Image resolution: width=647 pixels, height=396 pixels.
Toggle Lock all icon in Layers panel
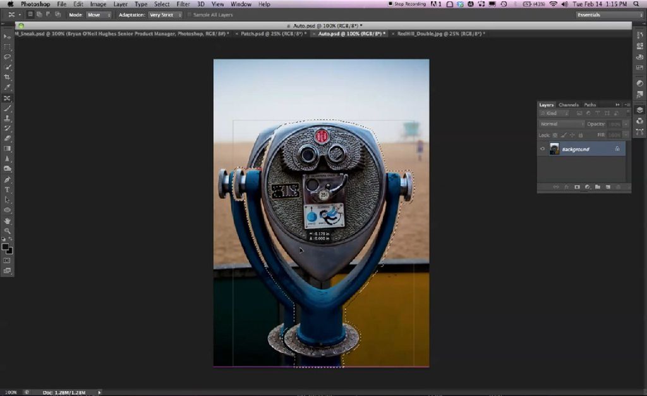pyautogui.click(x=581, y=135)
